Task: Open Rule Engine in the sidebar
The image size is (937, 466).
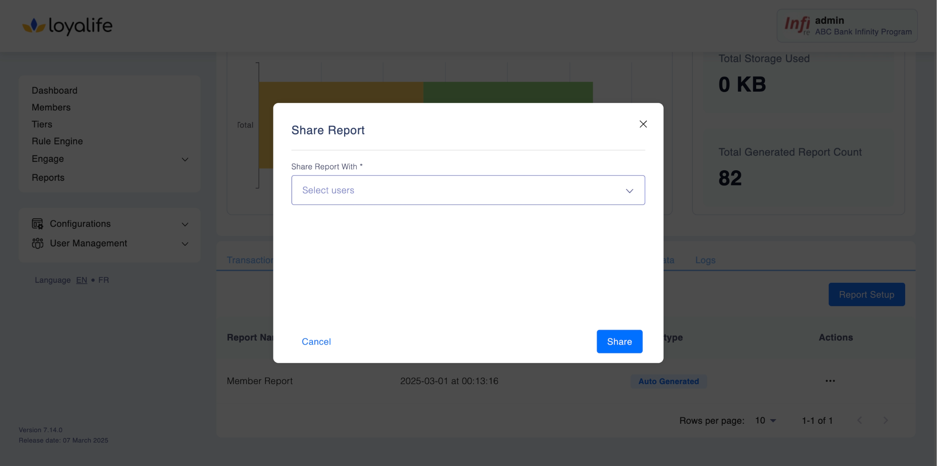Action: (x=57, y=141)
